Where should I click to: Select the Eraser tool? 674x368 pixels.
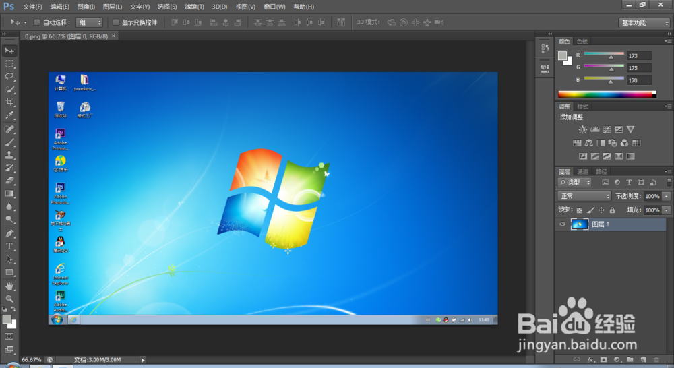[9, 181]
